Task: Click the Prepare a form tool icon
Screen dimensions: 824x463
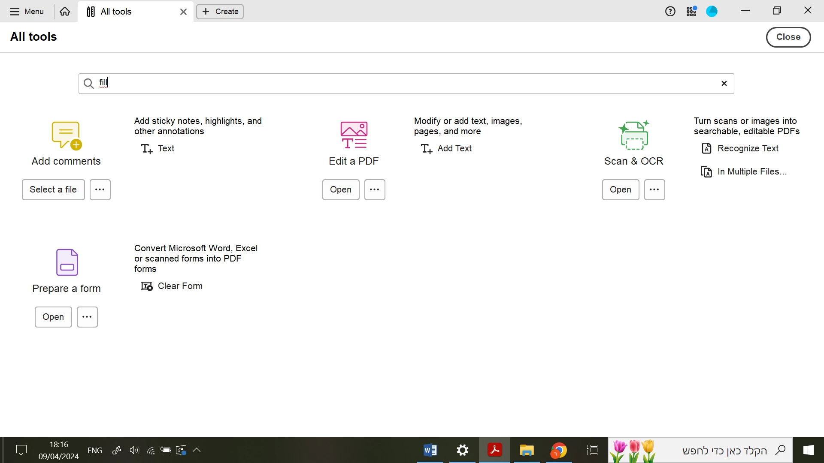Action: 67,263
